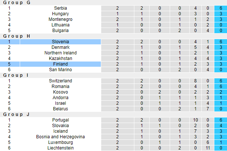Select the Group H header row
This screenshot has width=227, height=151.
click(17, 36)
